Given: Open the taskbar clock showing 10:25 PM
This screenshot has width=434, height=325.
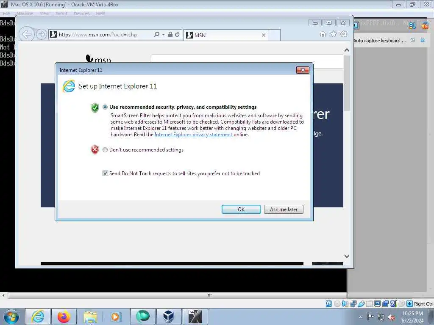Looking at the screenshot, I should coord(412,317).
